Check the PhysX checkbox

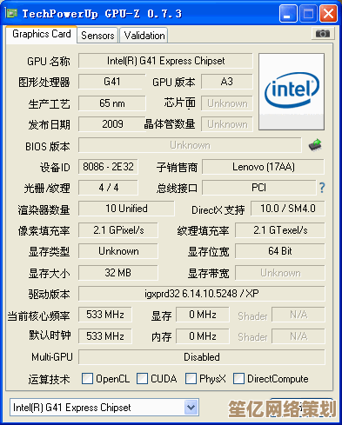coord(191,378)
